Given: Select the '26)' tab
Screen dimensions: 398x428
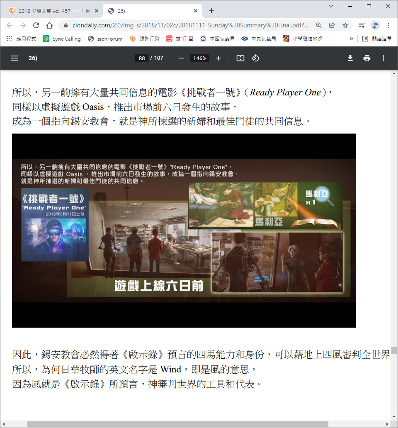Looking at the screenshot, I should click(x=153, y=11).
